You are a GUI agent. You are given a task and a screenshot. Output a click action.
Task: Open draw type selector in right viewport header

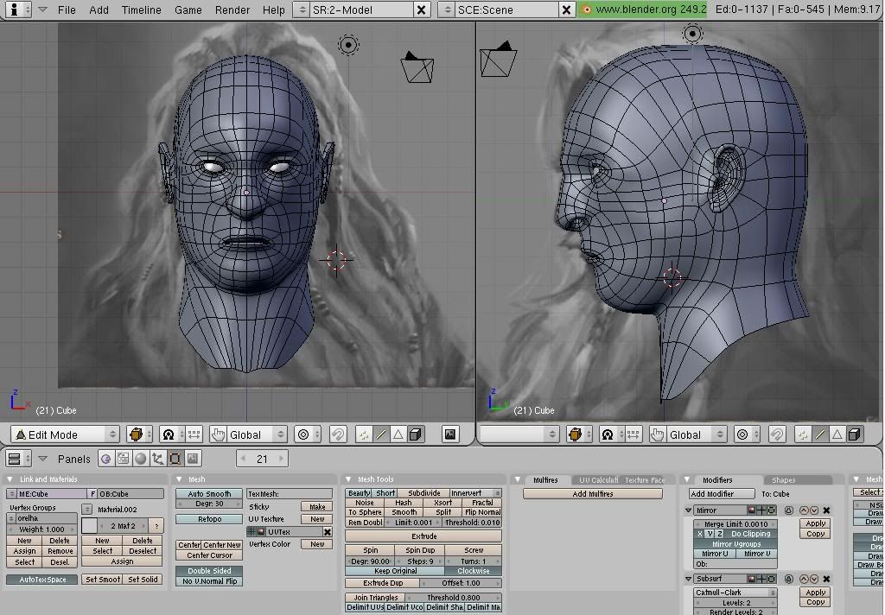pyautogui.click(x=578, y=434)
